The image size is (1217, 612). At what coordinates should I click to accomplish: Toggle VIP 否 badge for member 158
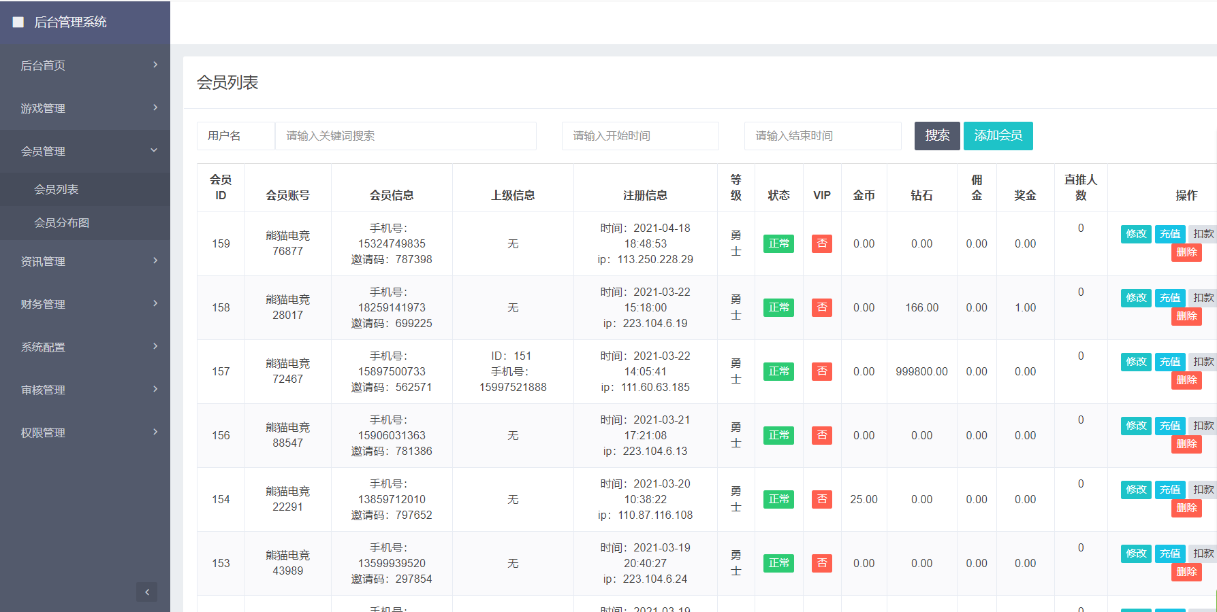[x=821, y=307]
